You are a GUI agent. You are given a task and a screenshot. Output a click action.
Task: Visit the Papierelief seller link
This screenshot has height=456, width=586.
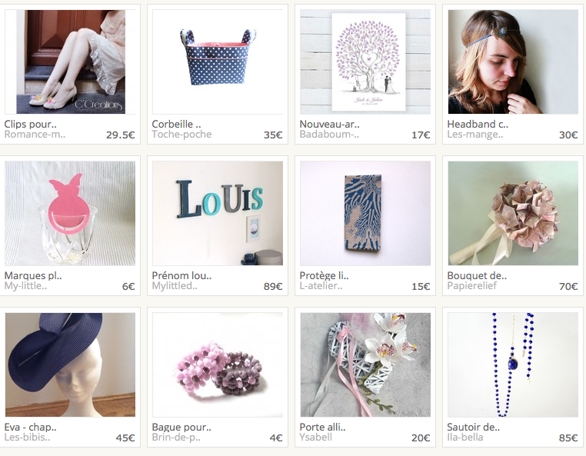tap(472, 286)
